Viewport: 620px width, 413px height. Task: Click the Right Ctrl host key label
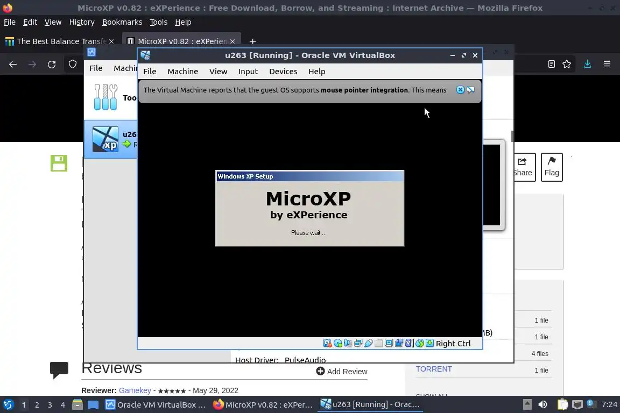coord(453,344)
